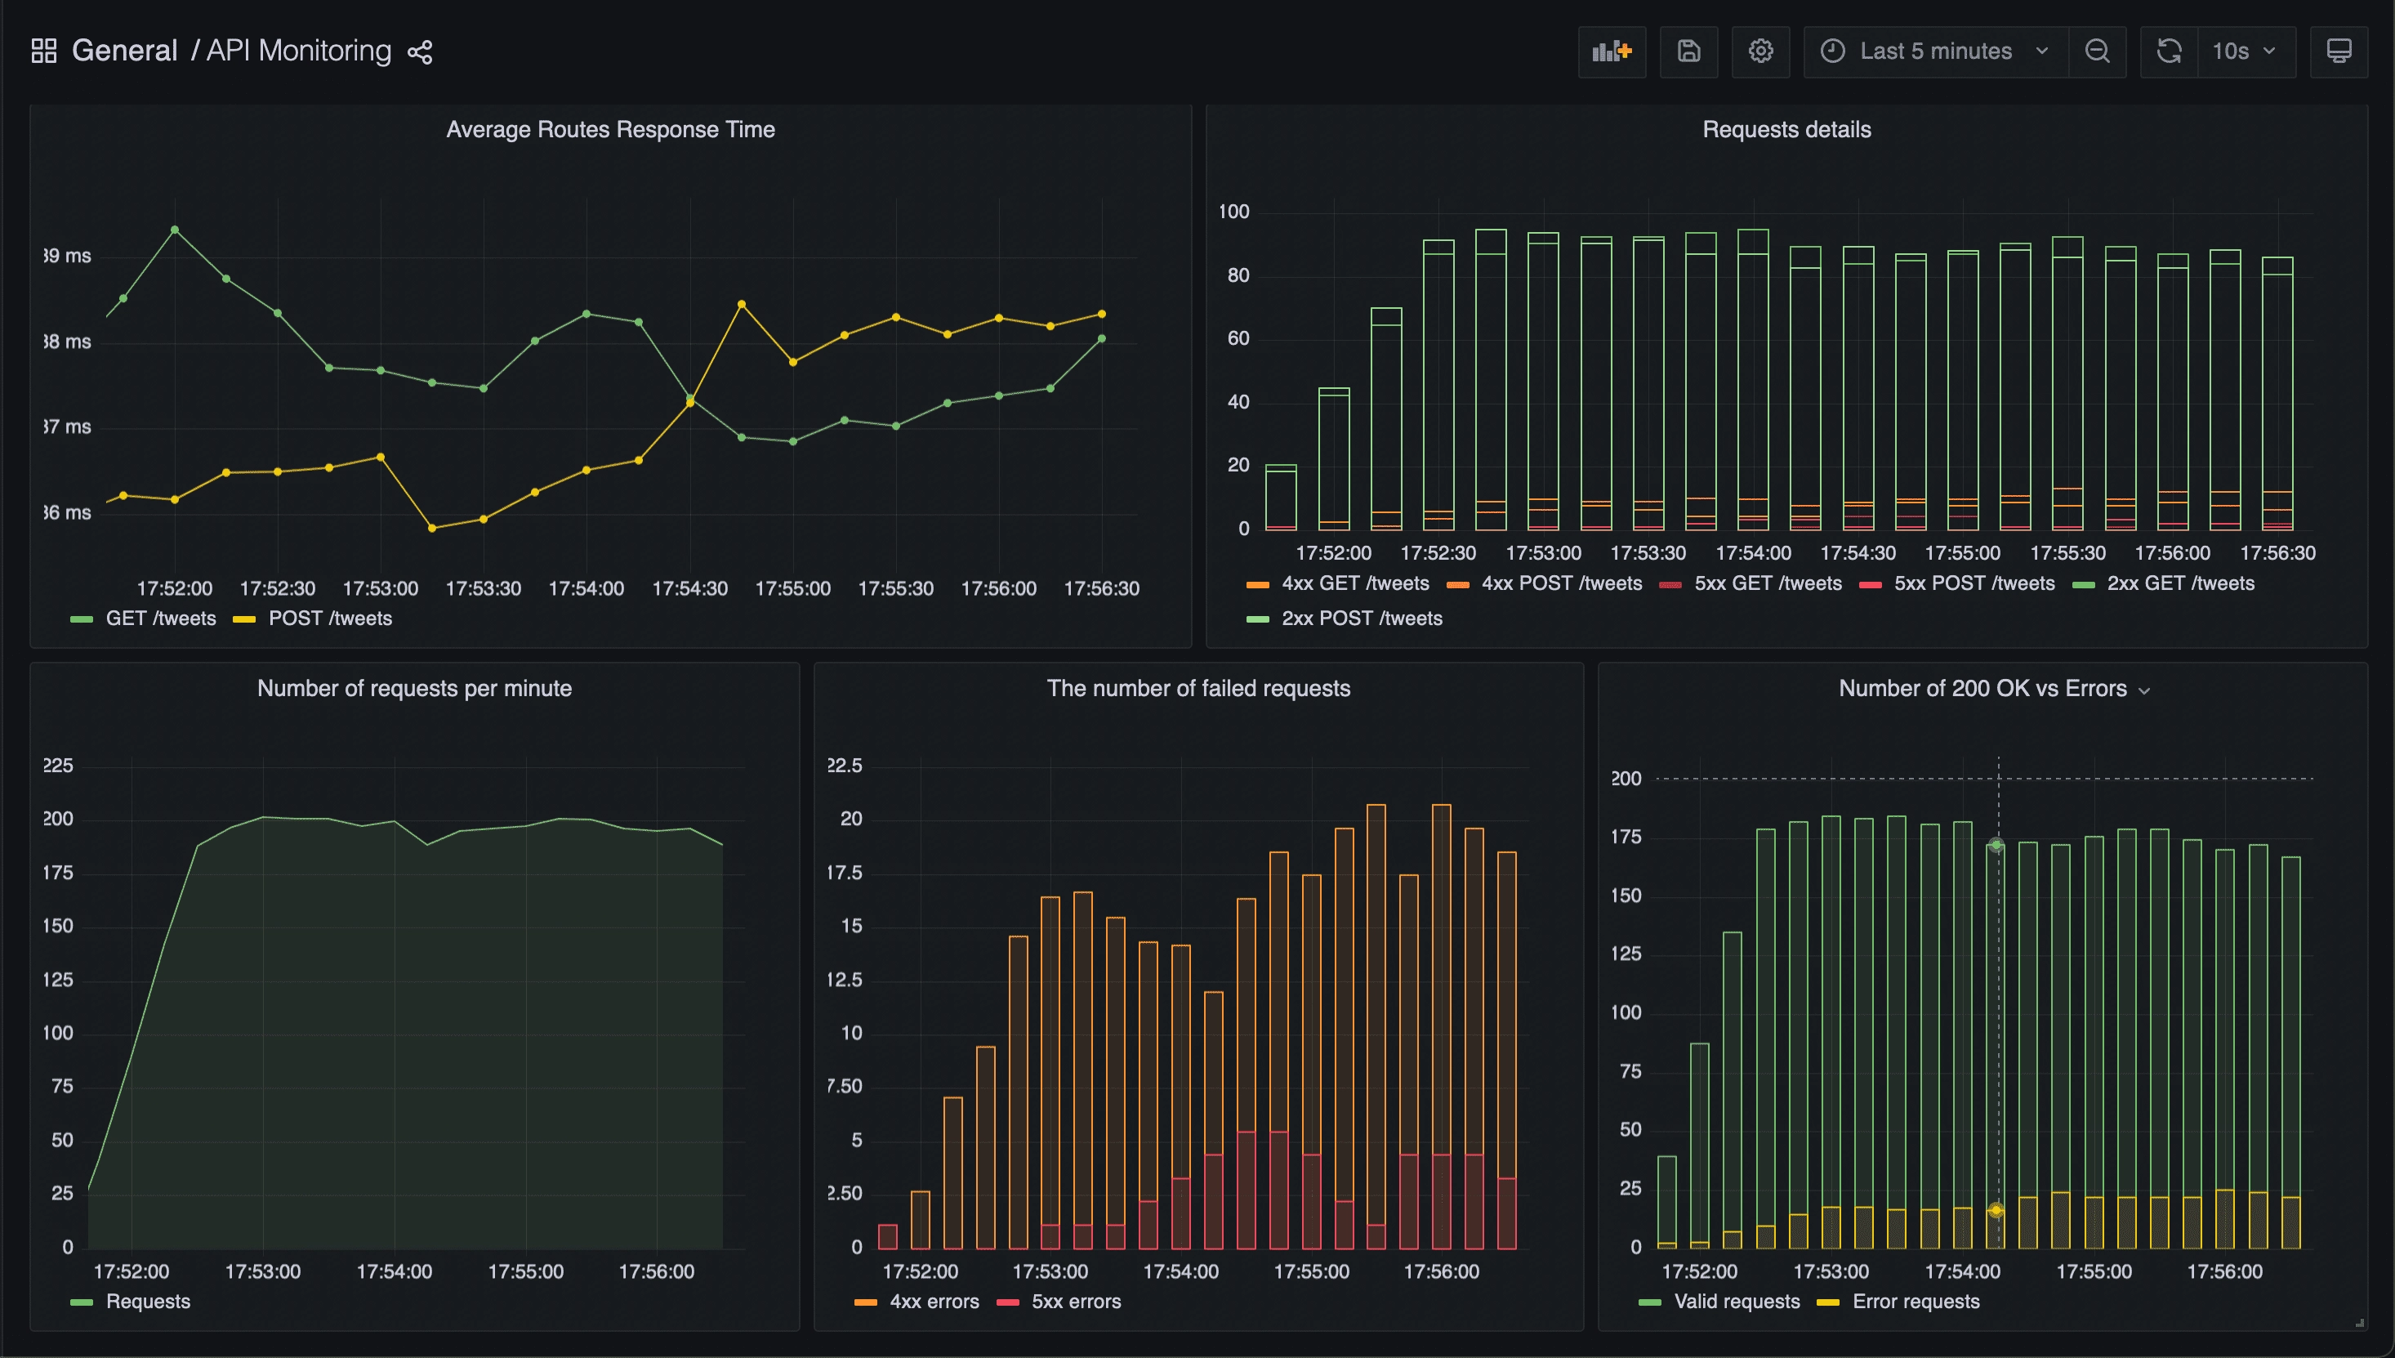Open the 10s refresh interval dropdown
The width and height of the screenshot is (2395, 1358).
(x=2247, y=51)
